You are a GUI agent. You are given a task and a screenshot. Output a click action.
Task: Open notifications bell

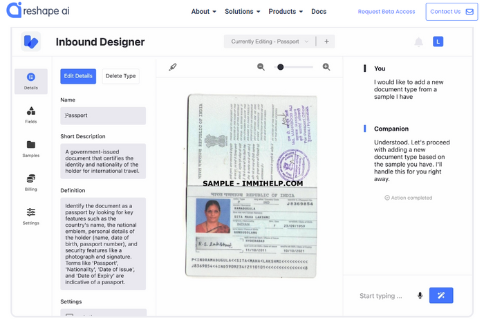[418, 42]
